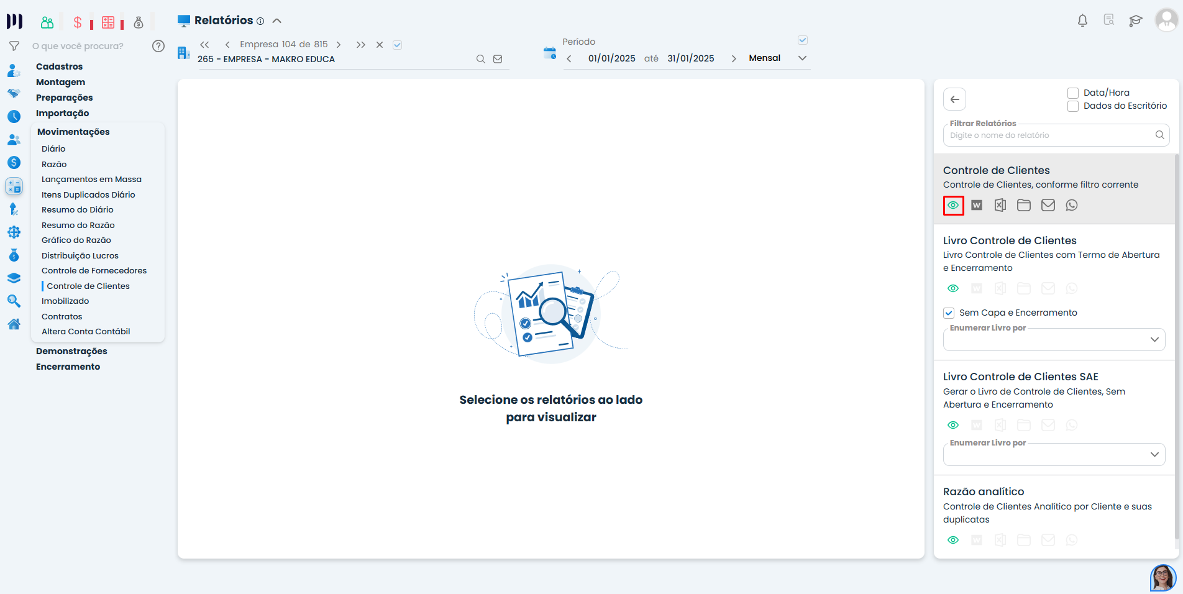The image size is (1183, 594).
Task: Preview the Livro Controle de Clientes report
Action: tap(953, 288)
